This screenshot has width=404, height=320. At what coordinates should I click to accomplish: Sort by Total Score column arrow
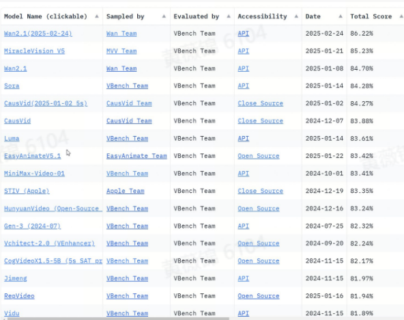pos(401,16)
